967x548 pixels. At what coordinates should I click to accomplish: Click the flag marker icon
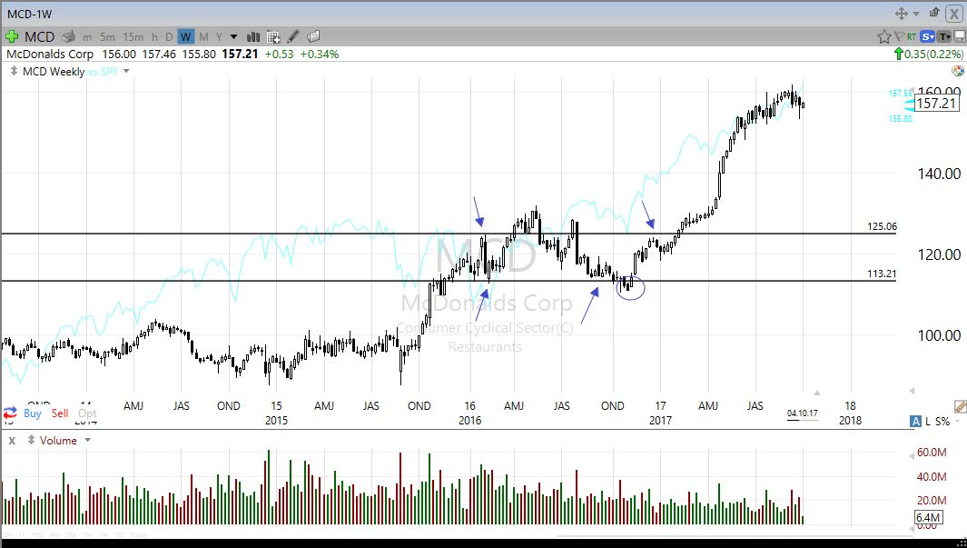click(x=898, y=36)
